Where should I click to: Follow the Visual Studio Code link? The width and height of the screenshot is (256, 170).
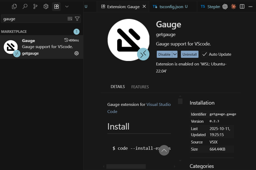[159, 104]
